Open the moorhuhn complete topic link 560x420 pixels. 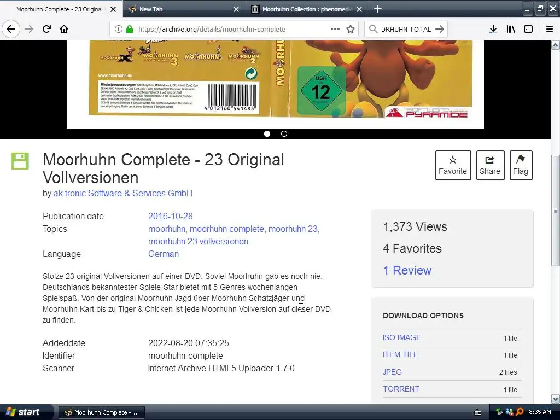click(227, 229)
